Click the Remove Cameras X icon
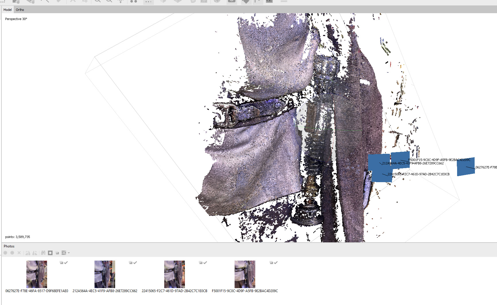Screen dimensions: 497x305 [19, 253]
